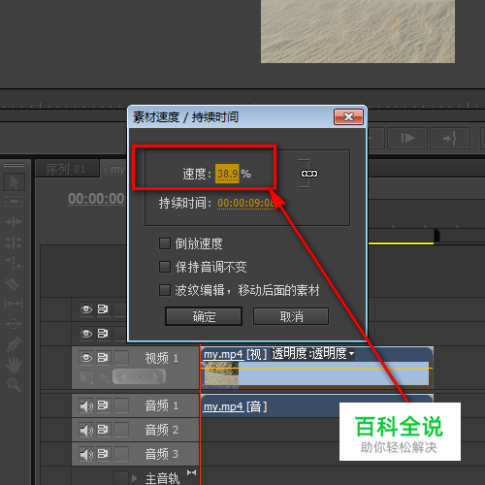Click the 音频 3 track label
This screenshot has width=485, height=485.
coord(161,454)
